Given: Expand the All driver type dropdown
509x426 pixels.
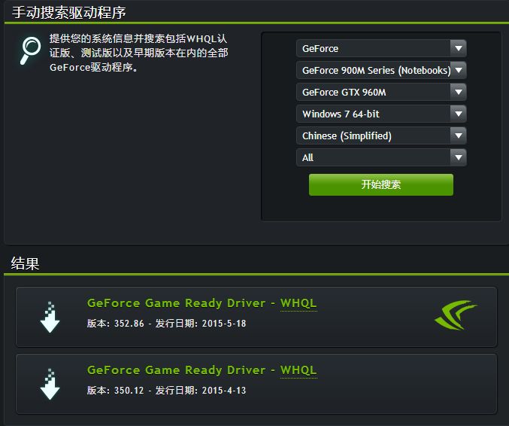Looking at the screenshot, I should (x=381, y=157).
